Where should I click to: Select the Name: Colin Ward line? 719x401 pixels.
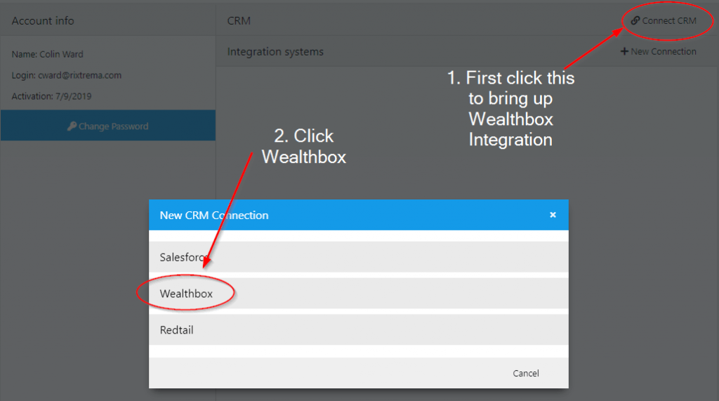click(x=48, y=54)
